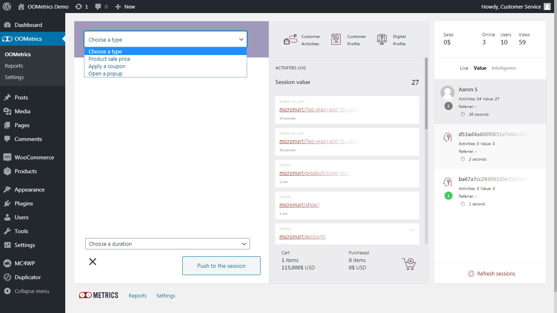Open Appearance in the sidebar
Image resolution: width=557 pixels, height=313 pixels.
click(x=33, y=190)
